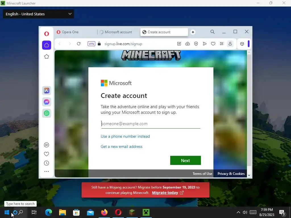Open the Opera home Speed Dial icon

[x=47, y=45]
